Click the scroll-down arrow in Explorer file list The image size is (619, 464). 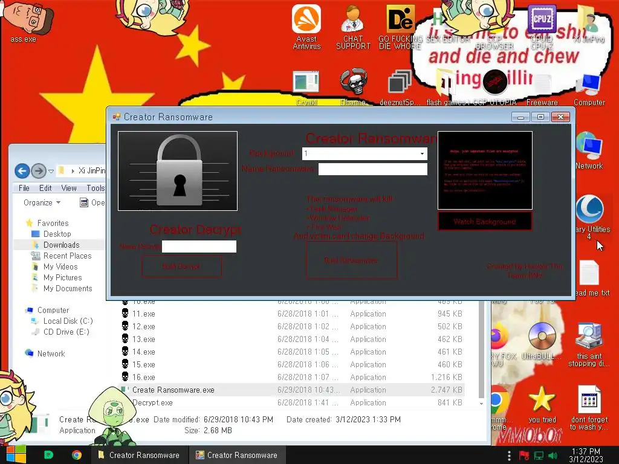click(481, 403)
